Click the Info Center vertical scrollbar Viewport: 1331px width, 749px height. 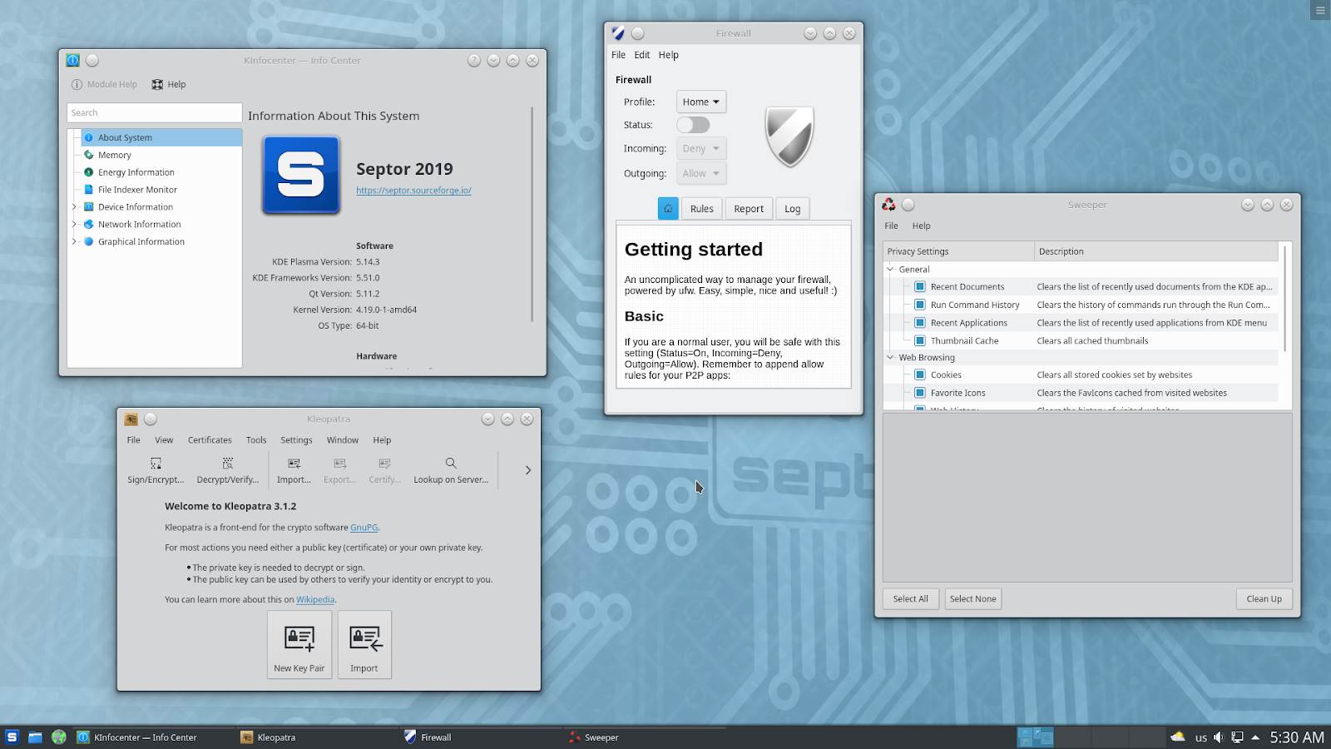click(x=532, y=214)
